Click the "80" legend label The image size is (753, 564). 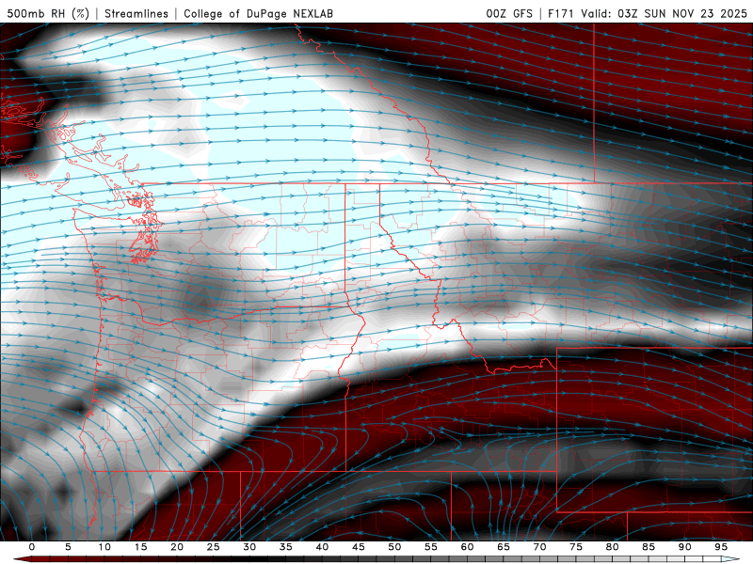click(x=613, y=547)
